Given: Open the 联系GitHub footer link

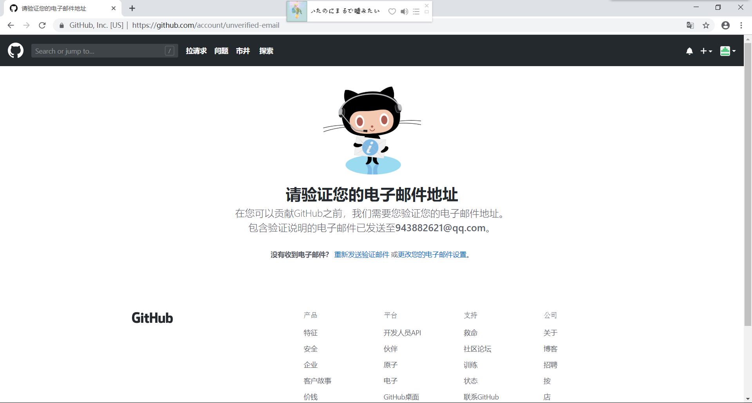Looking at the screenshot, I should tap(481, 397).
